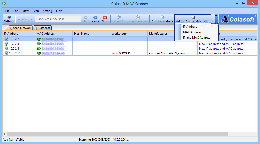Screen dimensions: 260x144
Task: Click the horizontal scrollbar thumb
Action: [x=118, y=134]
